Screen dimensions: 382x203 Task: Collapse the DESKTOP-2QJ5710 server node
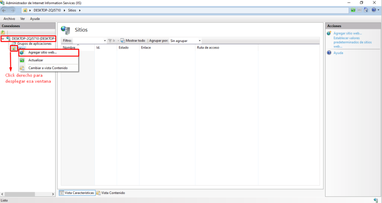click(3, 38)
